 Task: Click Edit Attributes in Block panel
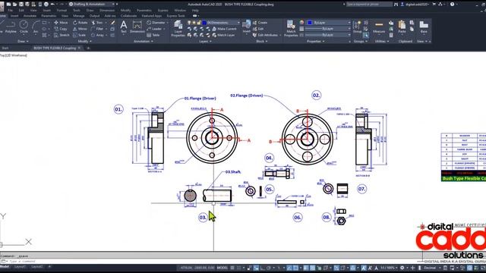click(x=265, y=35)
